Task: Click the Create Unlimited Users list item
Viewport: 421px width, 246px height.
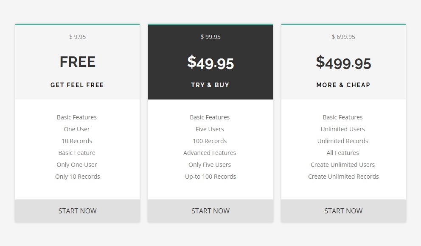Action: pos(342,165)
